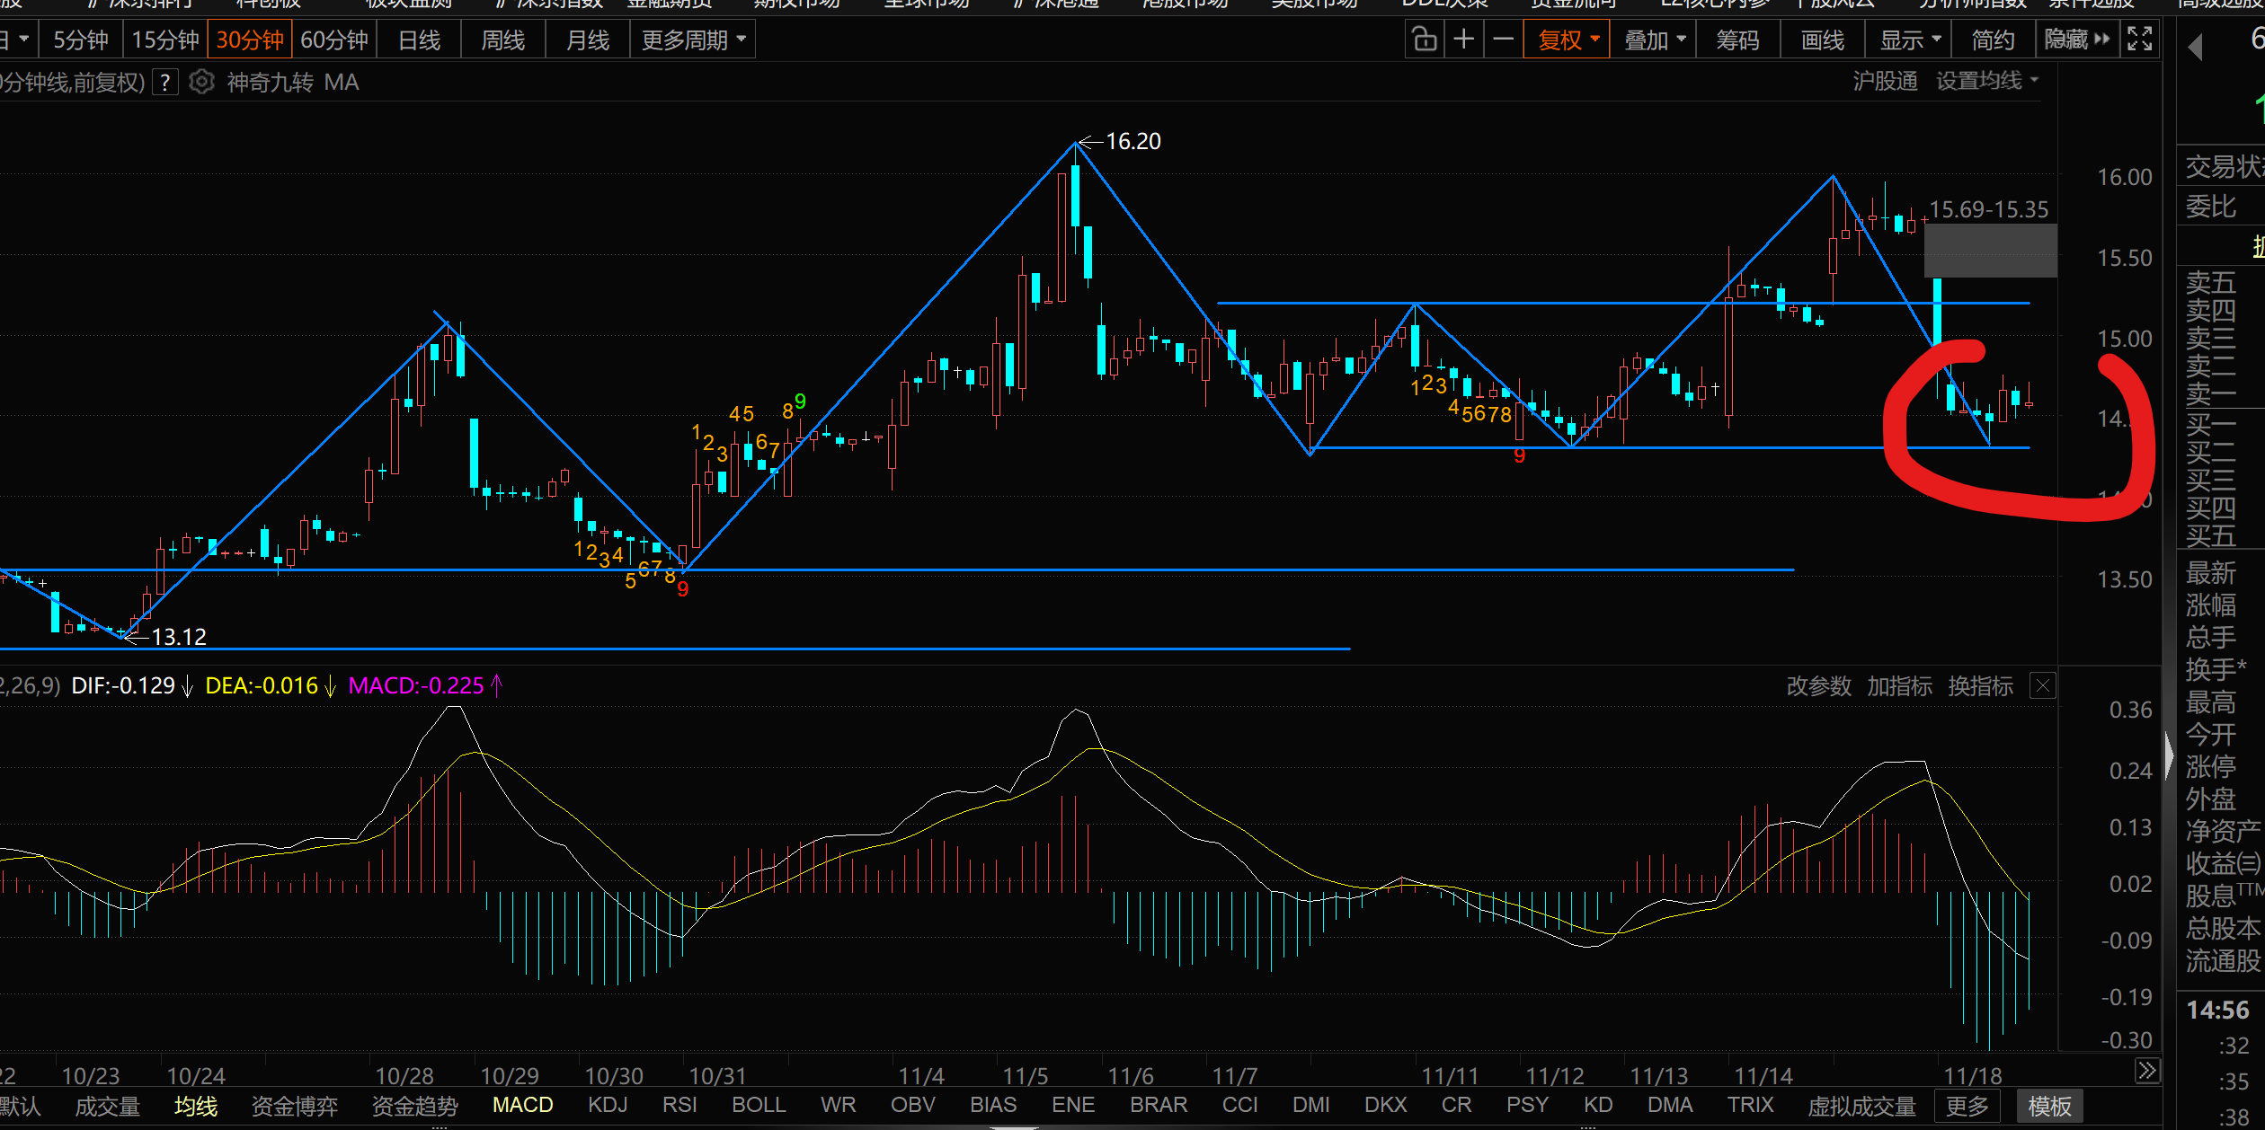Click the unlock padlock icon in chart toolbar
Screen dimensions: 2265x1130
[x=1425, y=40]
